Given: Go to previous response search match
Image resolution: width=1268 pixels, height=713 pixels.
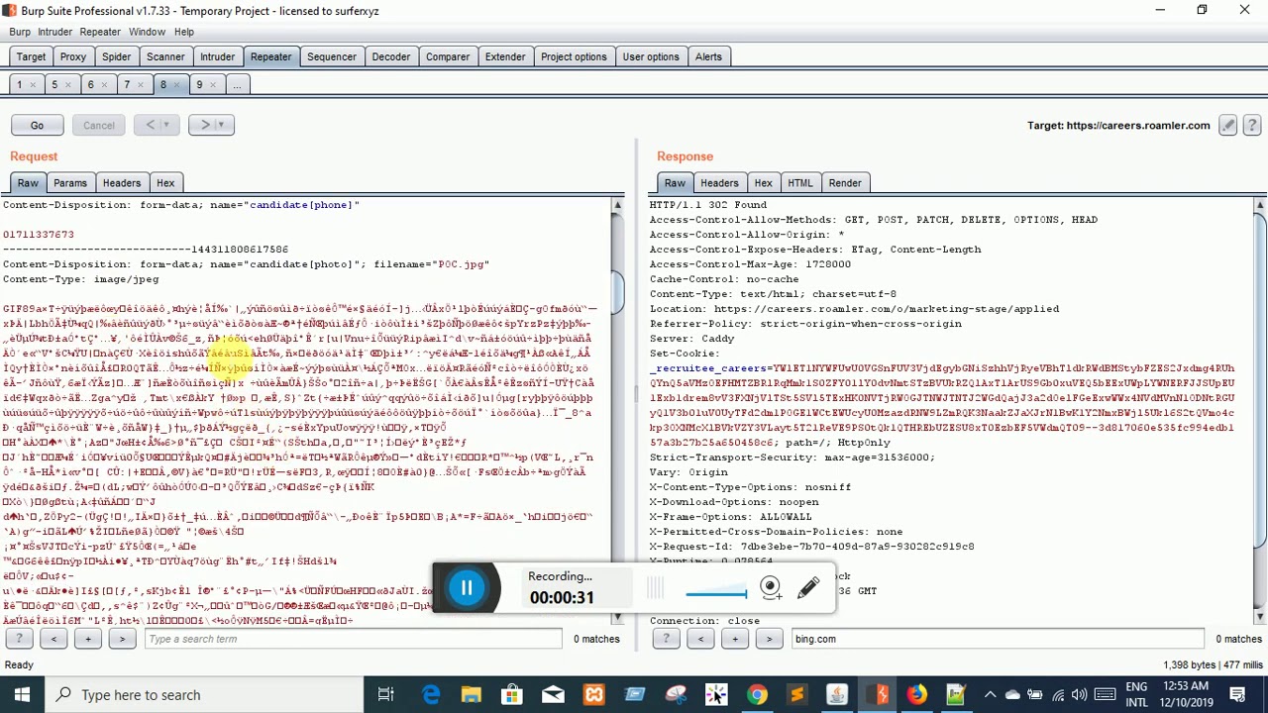Looking at the screenshot, I should [x=700, y=639].
